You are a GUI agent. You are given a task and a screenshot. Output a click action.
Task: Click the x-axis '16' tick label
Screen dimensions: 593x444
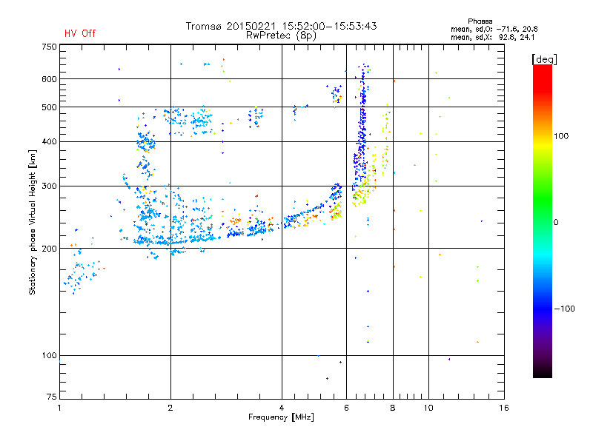(x=504, y=408)
